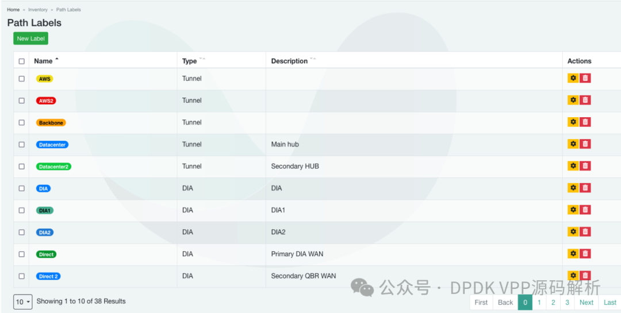Go Back one page in pagination
The image size is (621, 313).
(x=505, y=302)
